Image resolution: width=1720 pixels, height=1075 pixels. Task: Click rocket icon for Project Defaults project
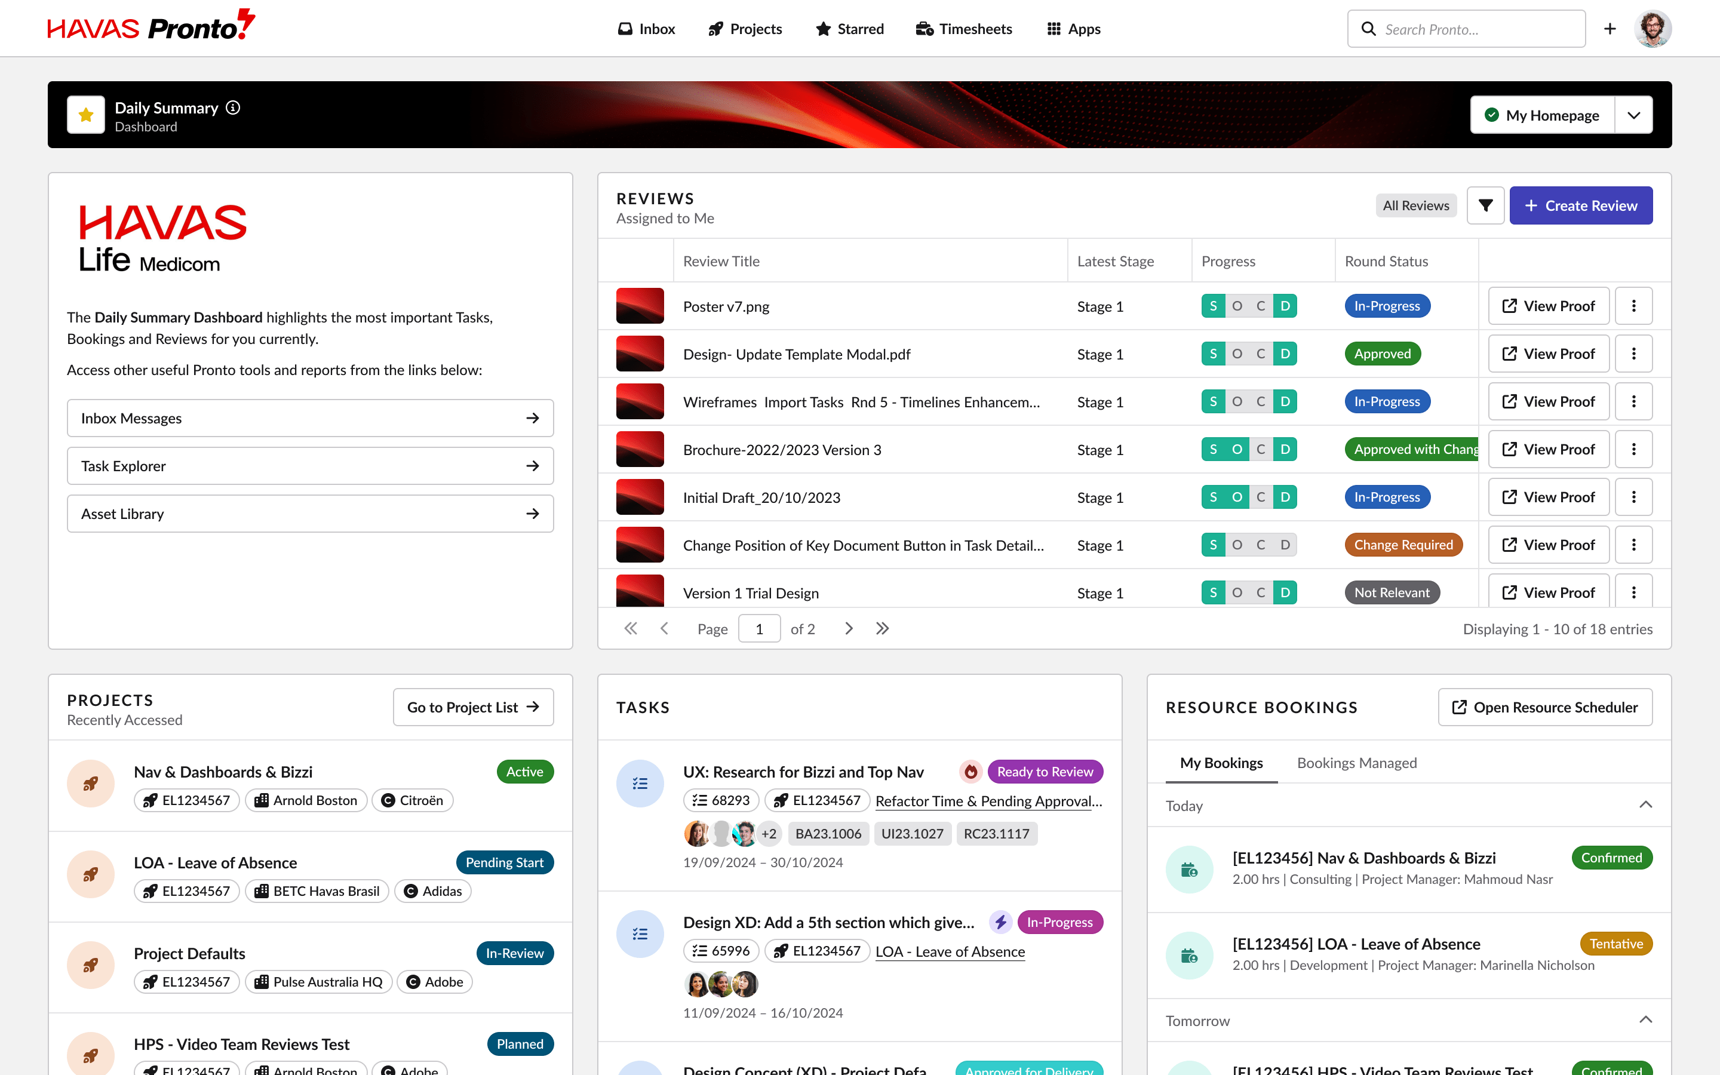(x=90, y=966)
